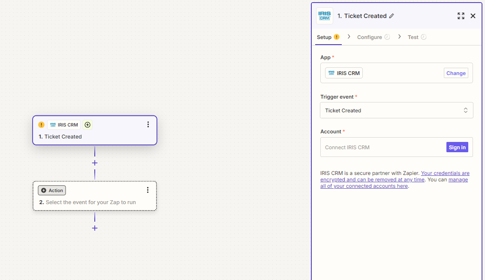Click the Connect IRIS CRM account field
This screenshot has height=280, width=485.
(x=397, y=147)
